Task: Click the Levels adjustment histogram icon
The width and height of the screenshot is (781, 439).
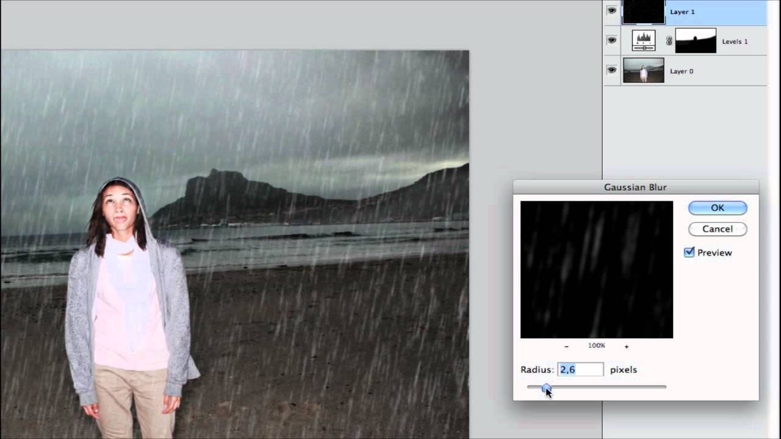Action: point(644,40)
